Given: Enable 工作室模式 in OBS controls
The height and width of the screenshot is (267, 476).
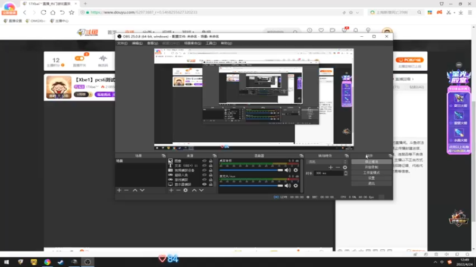Looking at the screenshot, I should coord(371,173).
